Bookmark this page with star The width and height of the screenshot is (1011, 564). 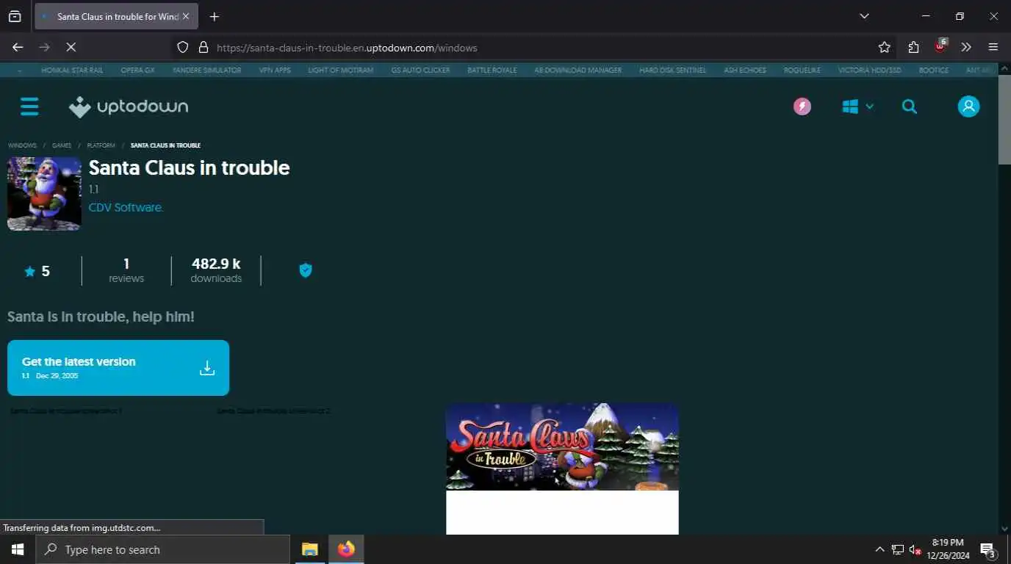[885, 47]
